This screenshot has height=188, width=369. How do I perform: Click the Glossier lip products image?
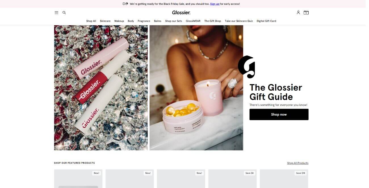pos(101,88)
